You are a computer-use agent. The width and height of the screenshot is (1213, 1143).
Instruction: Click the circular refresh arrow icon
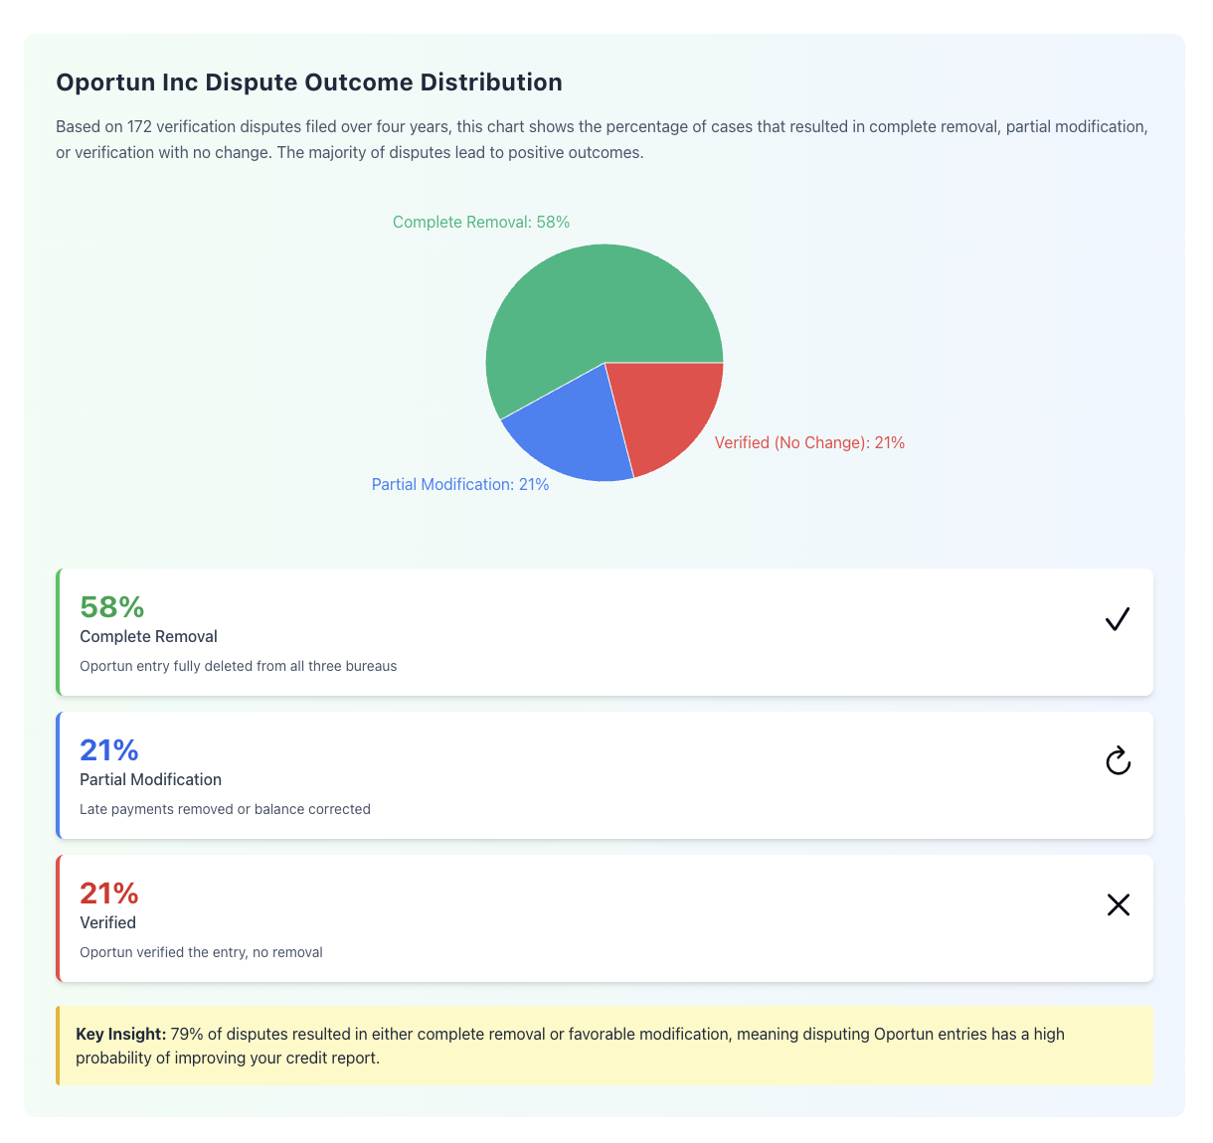(x=1118, y=761)
